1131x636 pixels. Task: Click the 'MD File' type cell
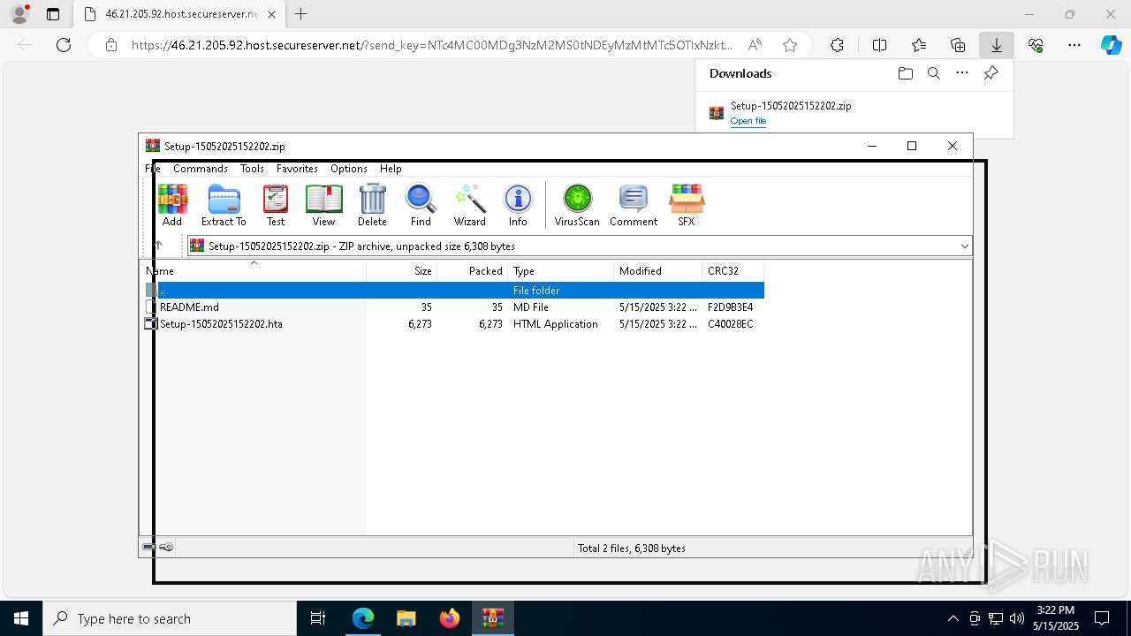531,307
